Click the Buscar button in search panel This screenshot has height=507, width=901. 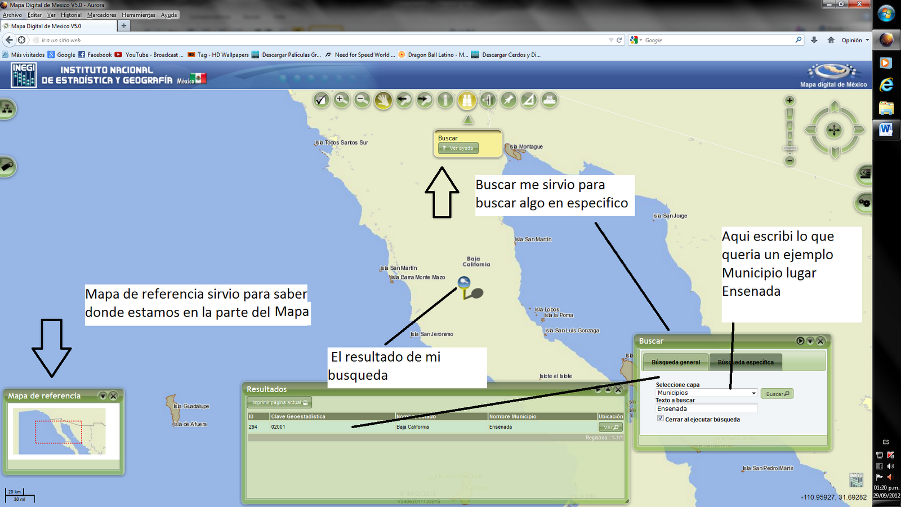click(777, 394)
